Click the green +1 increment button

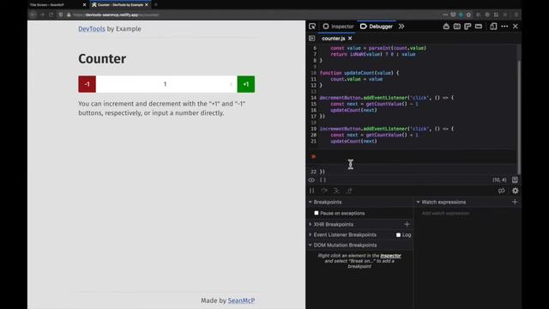pyautogui.click(x=246, y=84)
